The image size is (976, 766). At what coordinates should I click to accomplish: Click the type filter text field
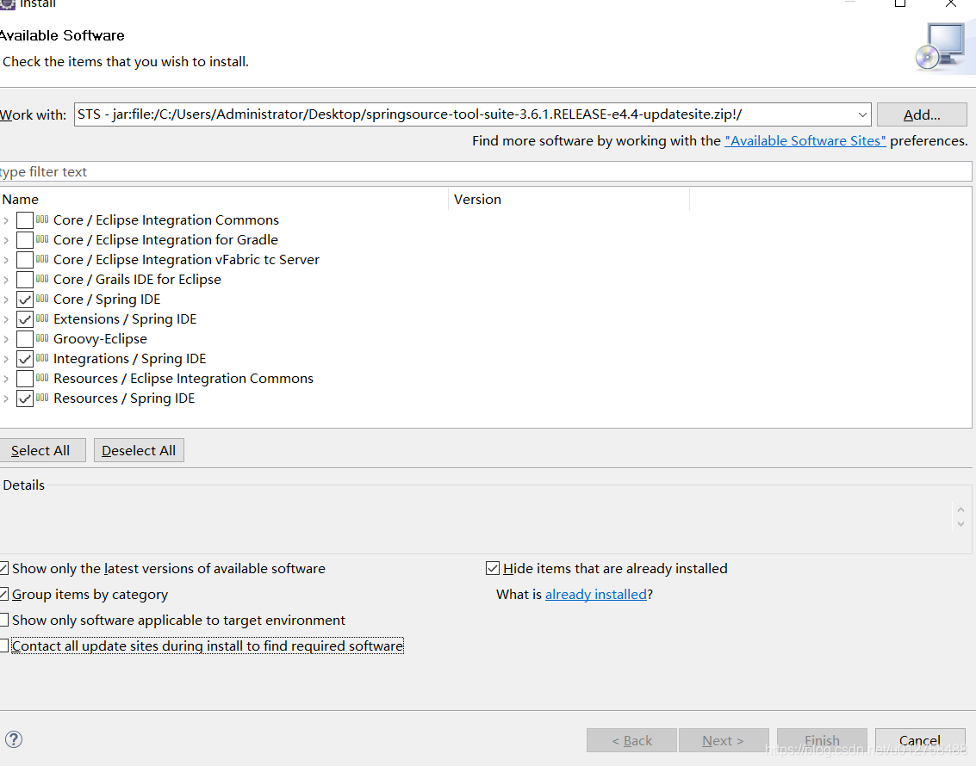tap(486, 171)
